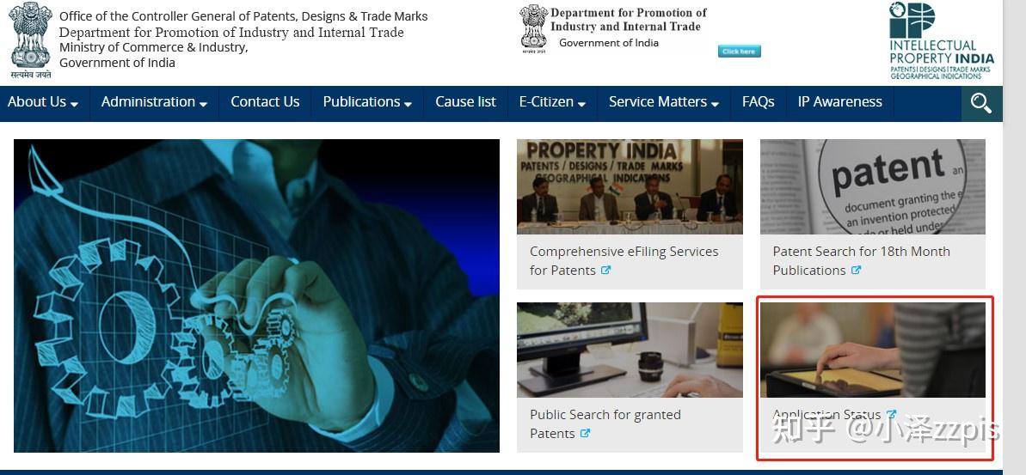
Task: Click external link icon beside Application Status
Action: pyautogui.click(x=891, y=414)
